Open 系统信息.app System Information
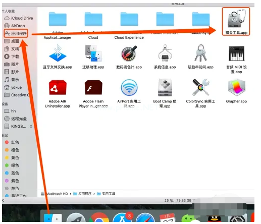This screenshot has width=261, height=224. pos(165,53)
